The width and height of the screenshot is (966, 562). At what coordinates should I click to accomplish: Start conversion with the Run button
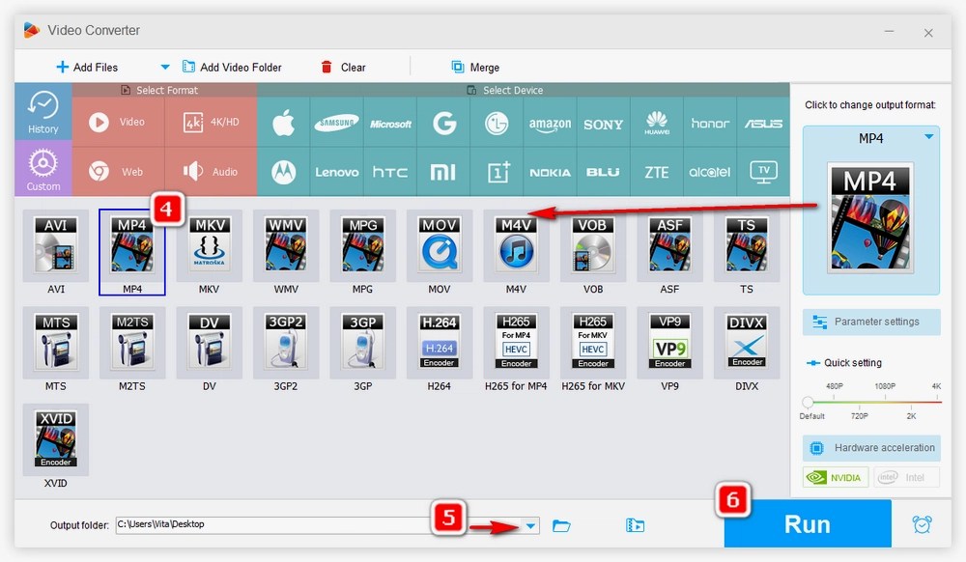[807, 523]
